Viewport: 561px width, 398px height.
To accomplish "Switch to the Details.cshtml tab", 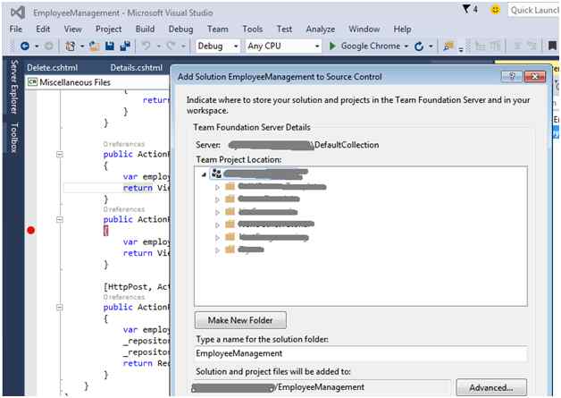I will [x=137, y=68].
